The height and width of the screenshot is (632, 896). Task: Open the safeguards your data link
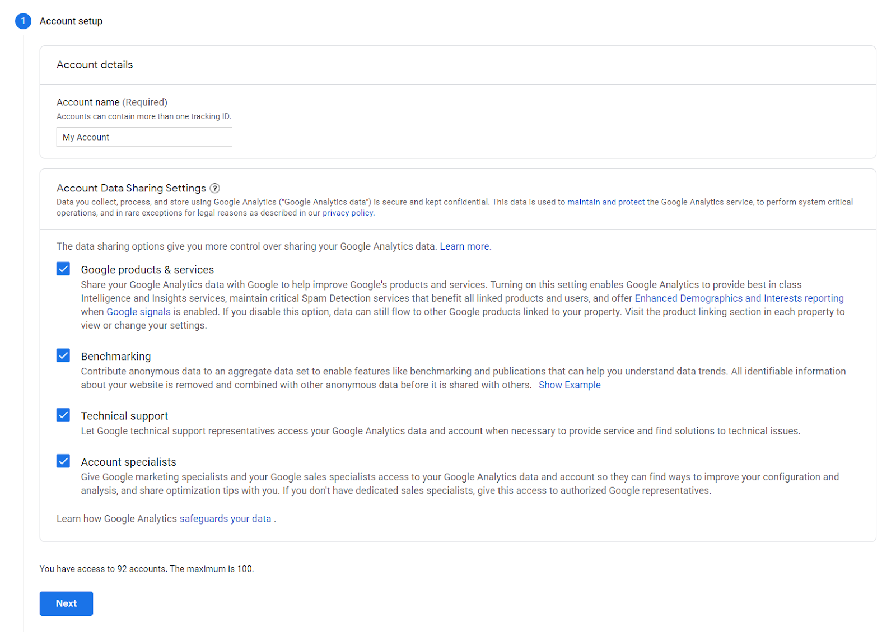tap(225, 519)
